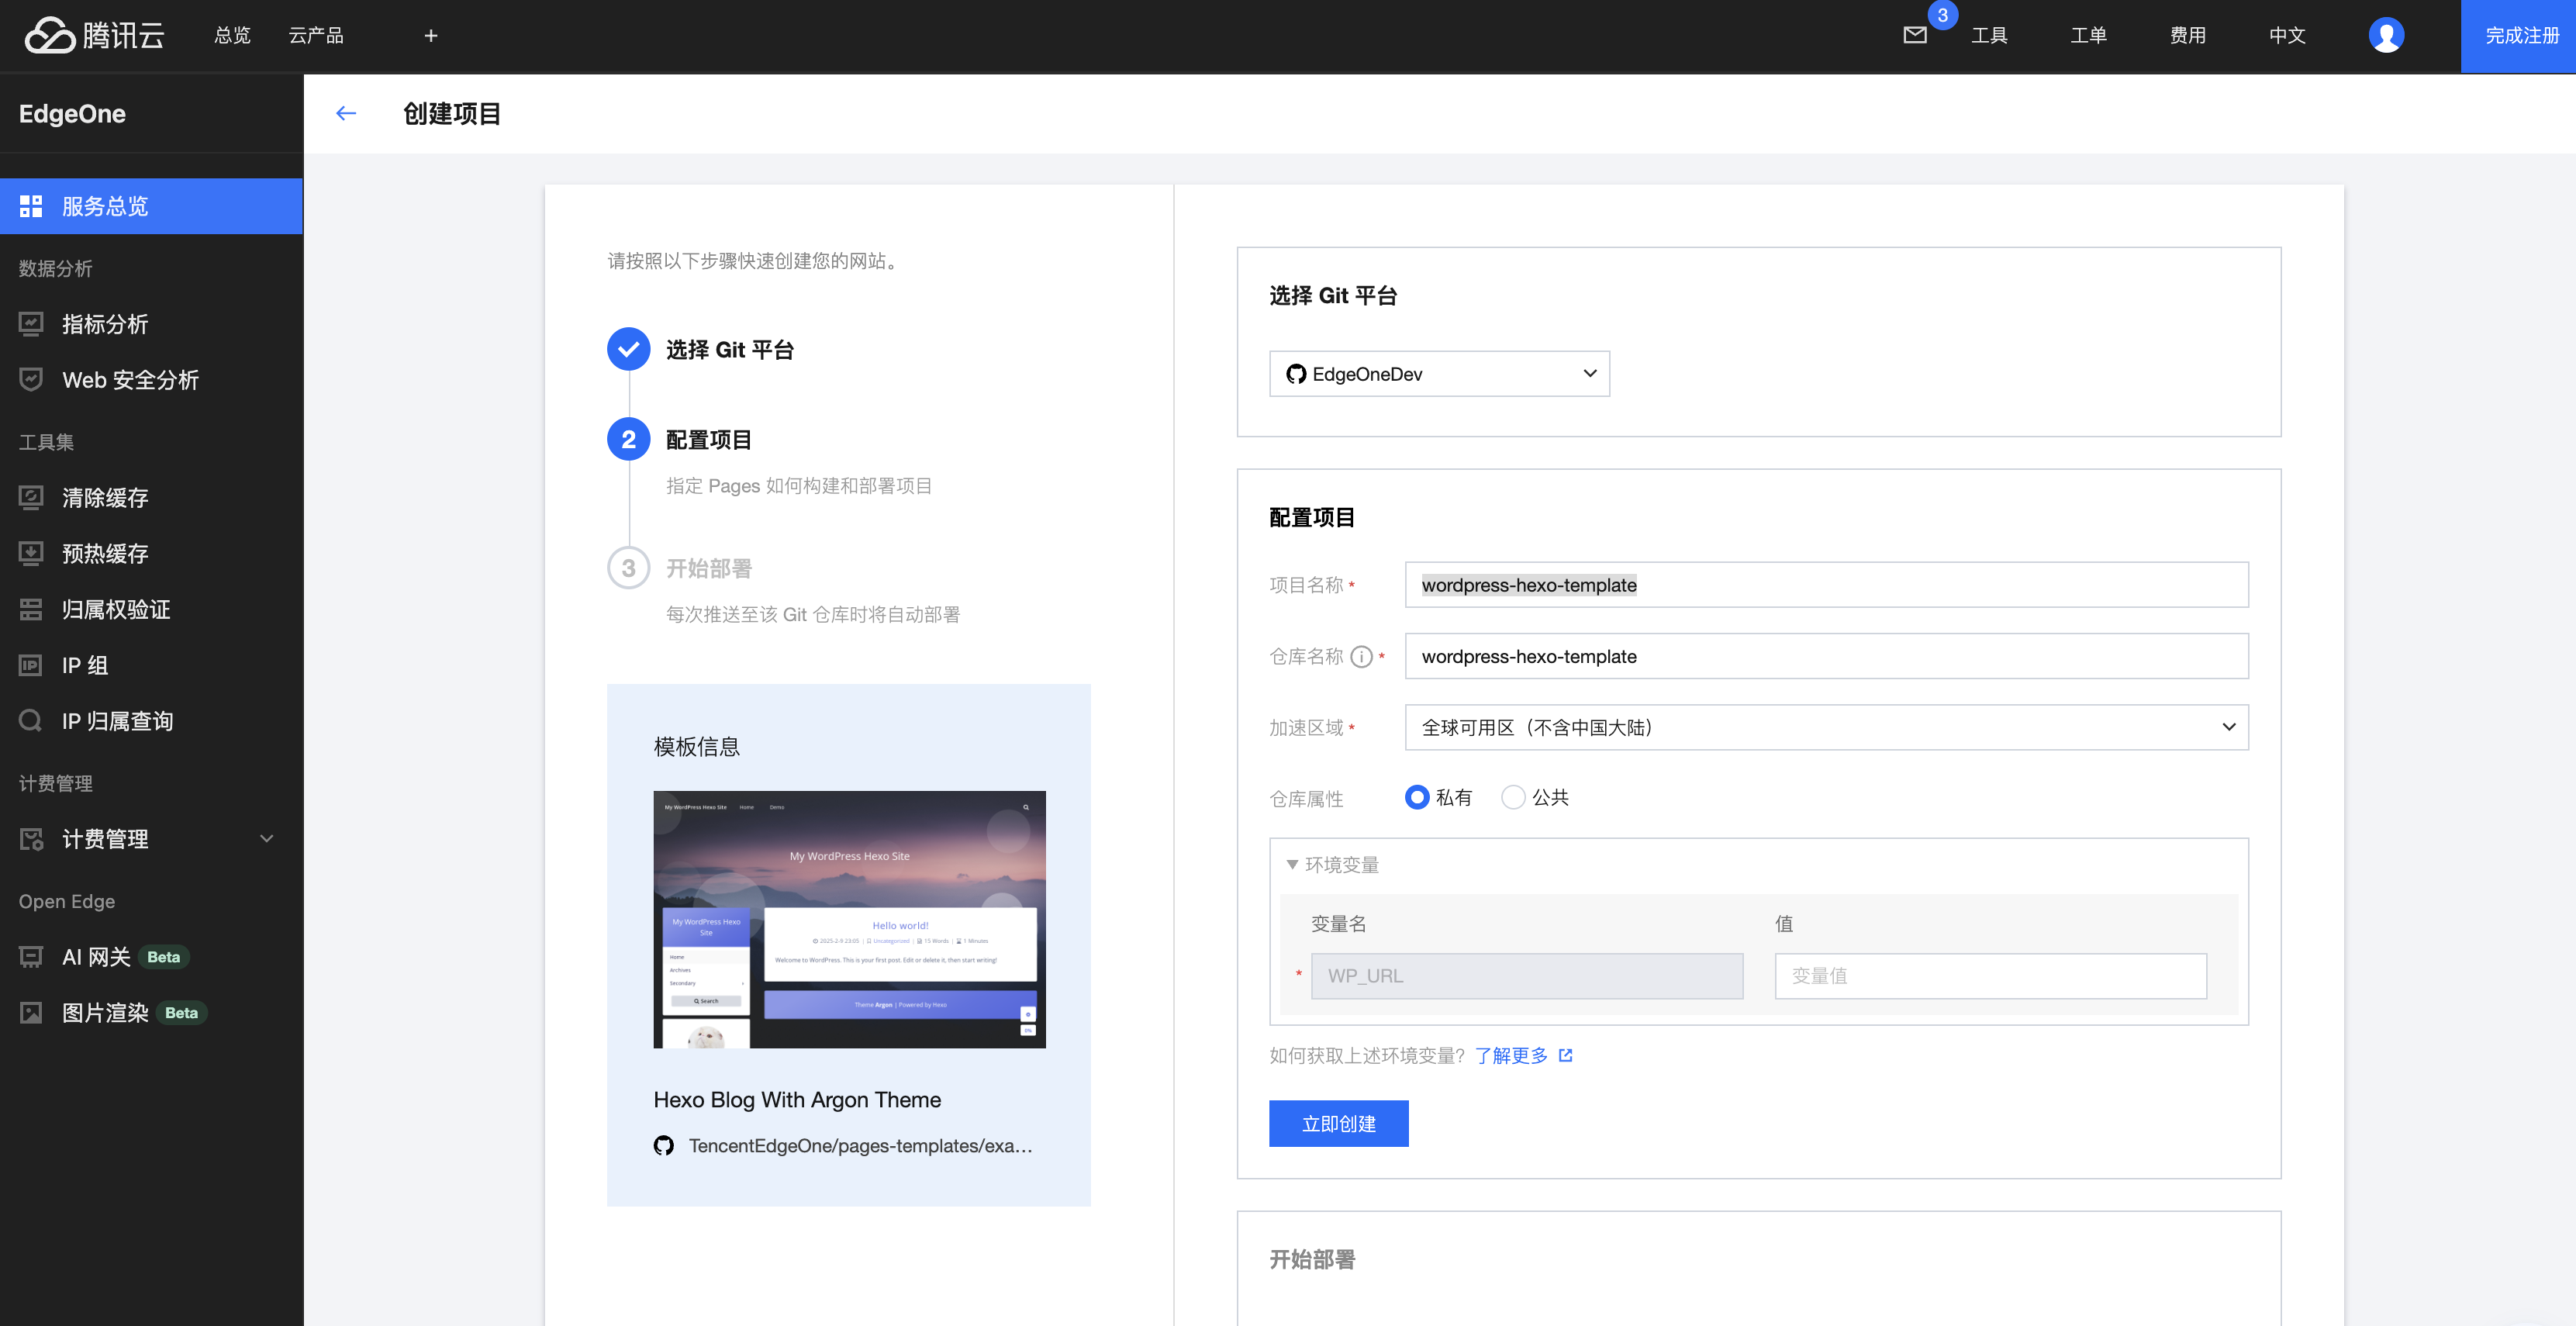Open the 费用 top menu
The image size is (2576, 1326).
pyautogui.click(x=2187, y=36)
